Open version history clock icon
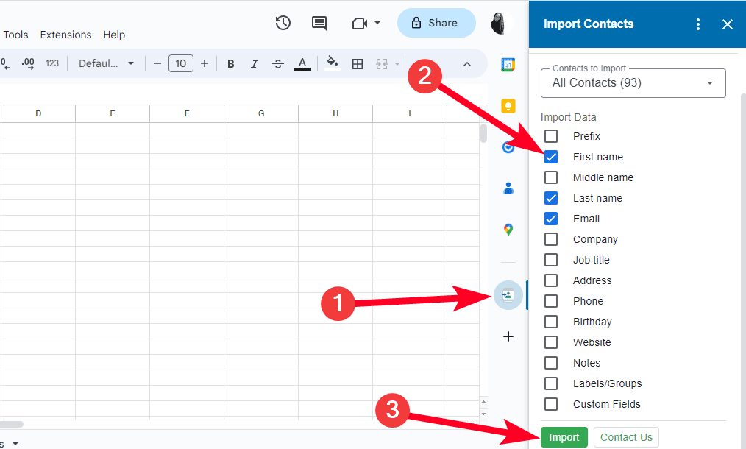The width and height of the screenshot is (746, 449). (283, 23)
